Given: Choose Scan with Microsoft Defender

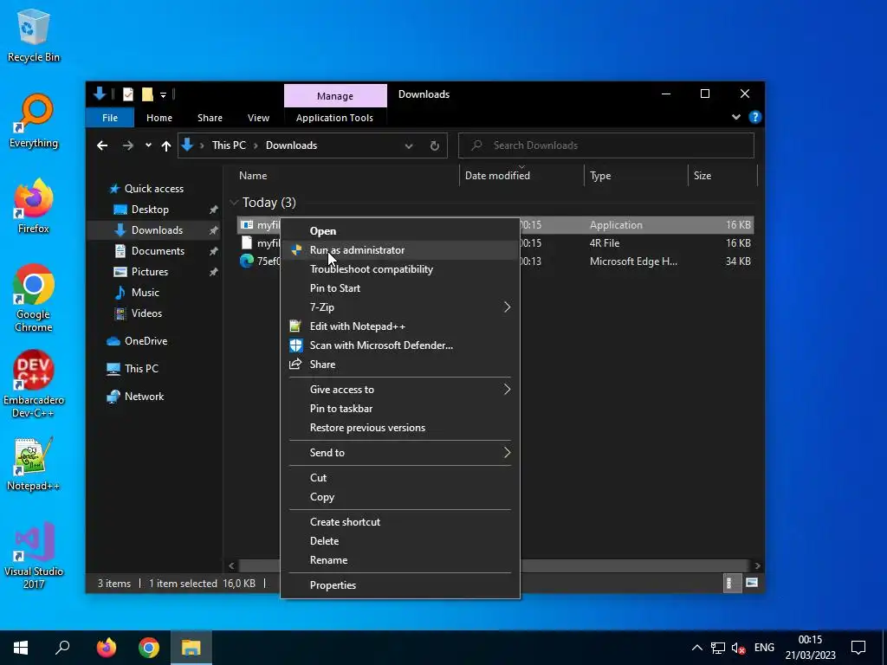Looking at the screenshot, I should 400,345.
